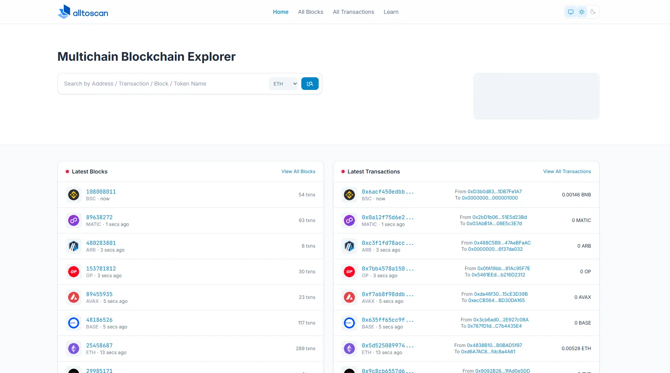The image size is (670, 373).
Task: Click Polygon icon in Latest Blocks
Action: 74,220
